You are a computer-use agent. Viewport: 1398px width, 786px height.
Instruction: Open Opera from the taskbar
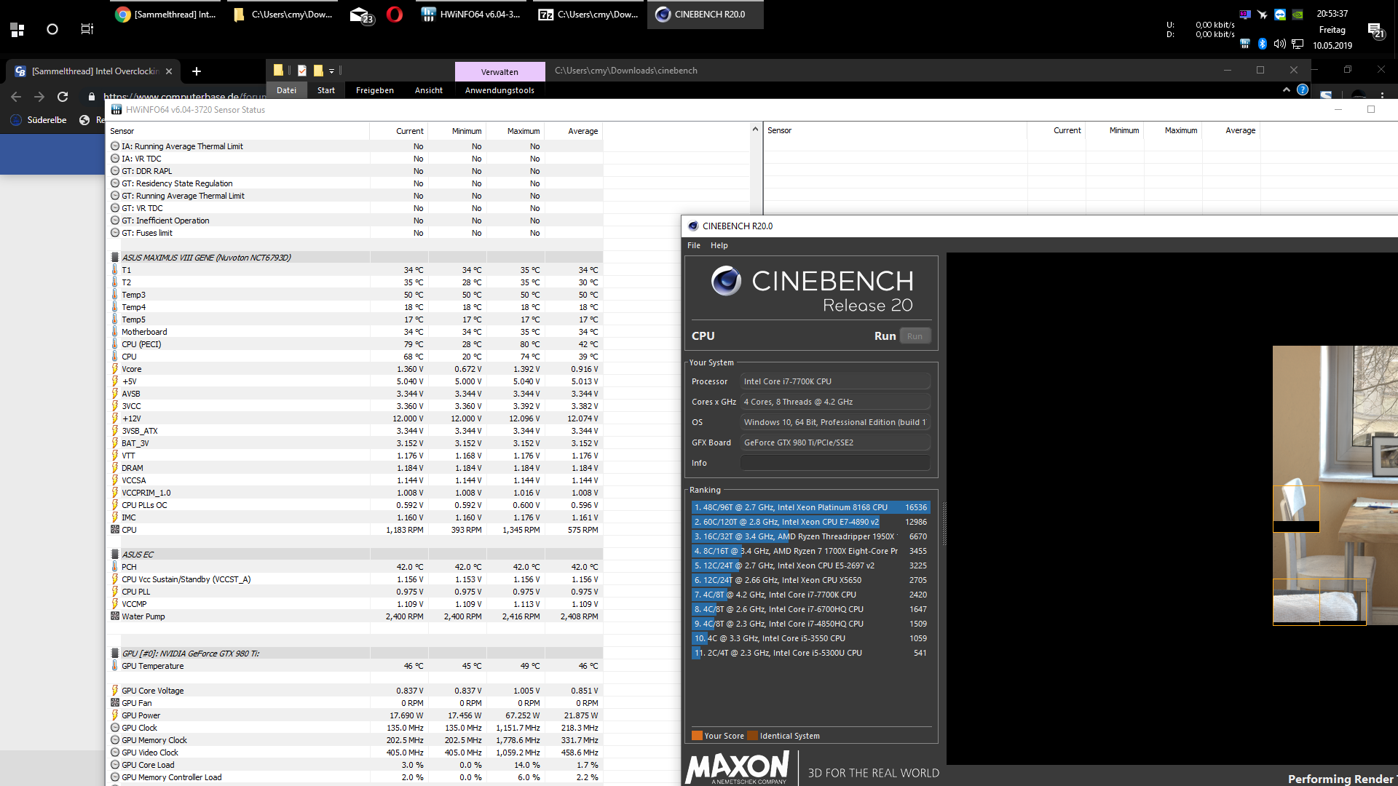coord(395,15)
